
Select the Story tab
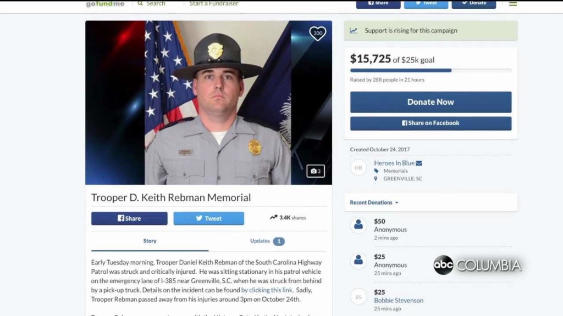pyautogui.click(x=150, y=241)
